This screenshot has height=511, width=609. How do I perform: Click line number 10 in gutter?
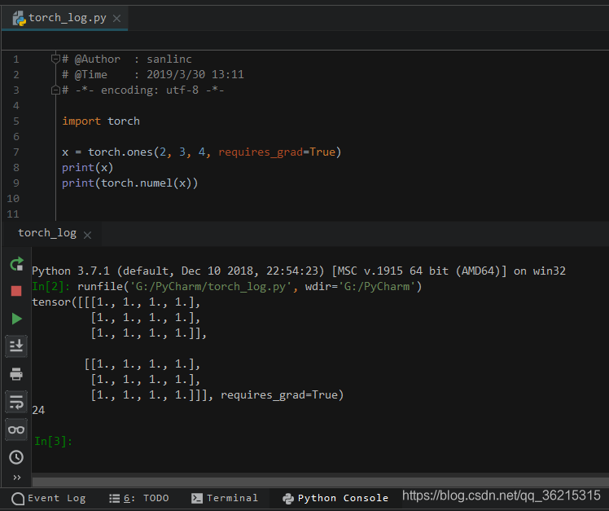(13, 199)
